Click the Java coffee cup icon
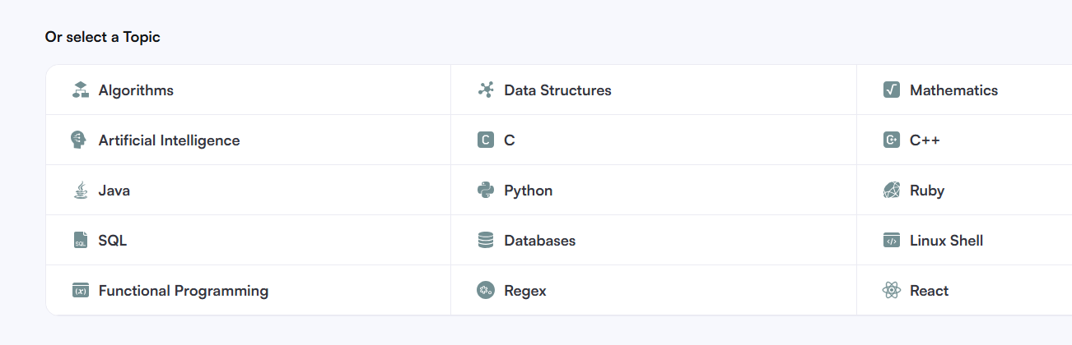 point(80,191)
